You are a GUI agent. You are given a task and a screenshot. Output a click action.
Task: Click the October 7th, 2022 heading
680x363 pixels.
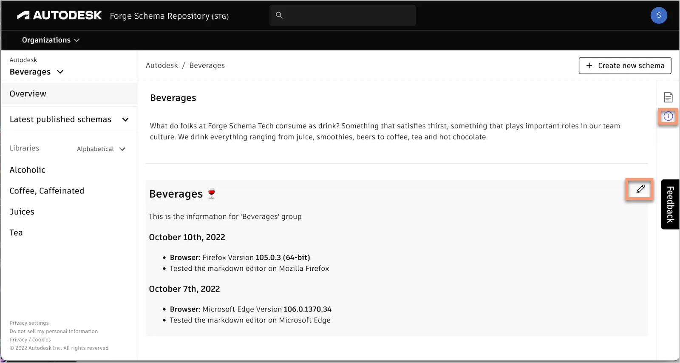coord(184,289)
